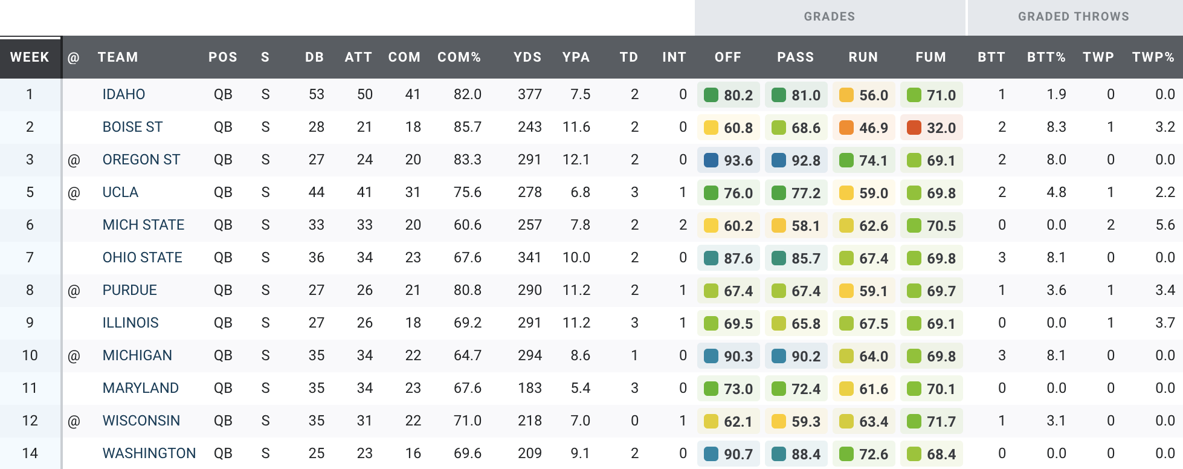Sort by the BTT% column header
The width and height of the screenshot is (1183, 469).
pyautogui.click(x=1046, y=57)
